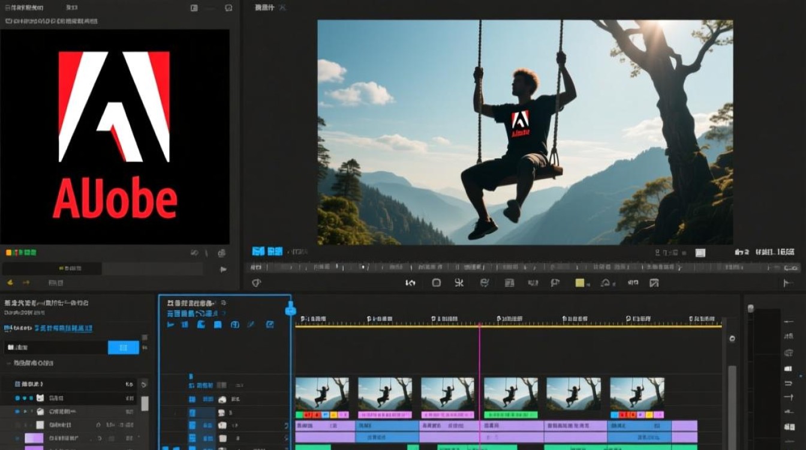Viewport: 806px width, 450px height.
Task: Click the flag-shaped icon starting the timeline header toolbar
Action: (171, 325)
